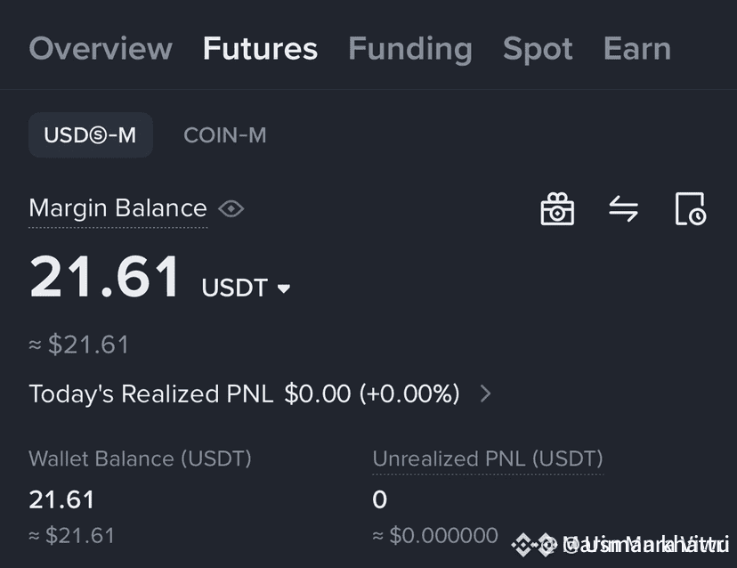The image size is (737, 568).
Task: Tap the Today's Realized PNL text
Action: (x=151, y=394)
